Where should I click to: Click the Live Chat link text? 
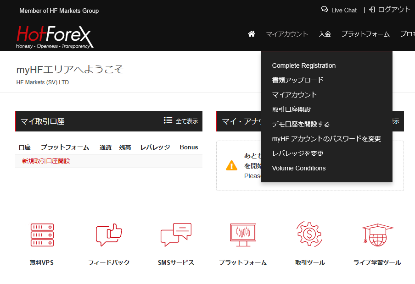[x=344, y=10]
